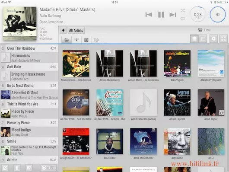Switch to grid view

(x=194, y=38)
